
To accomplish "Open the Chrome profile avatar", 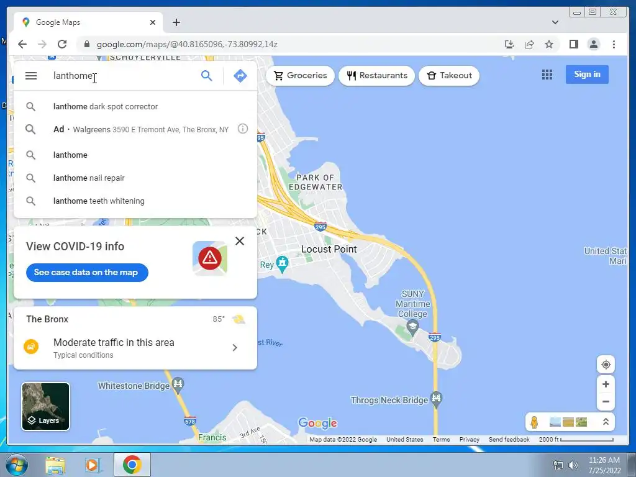I will coord(593,44).
